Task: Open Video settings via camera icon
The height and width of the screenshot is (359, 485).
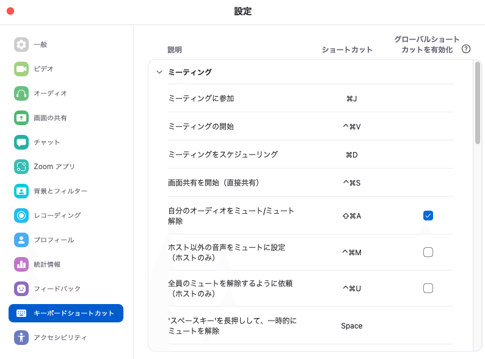Action: point(21,69)
